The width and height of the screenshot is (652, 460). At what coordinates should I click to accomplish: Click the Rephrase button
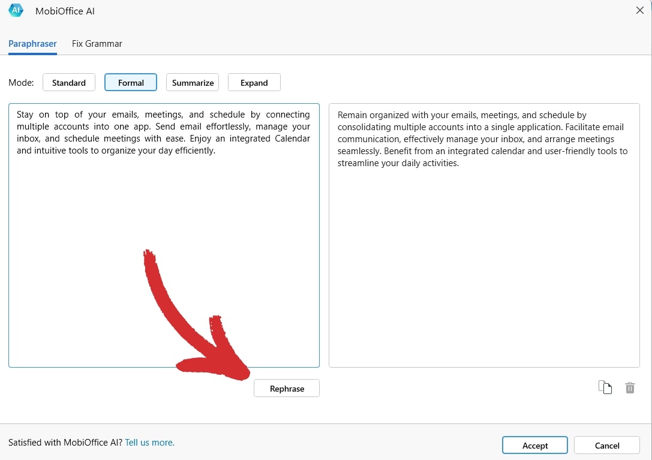pos(286,388)
